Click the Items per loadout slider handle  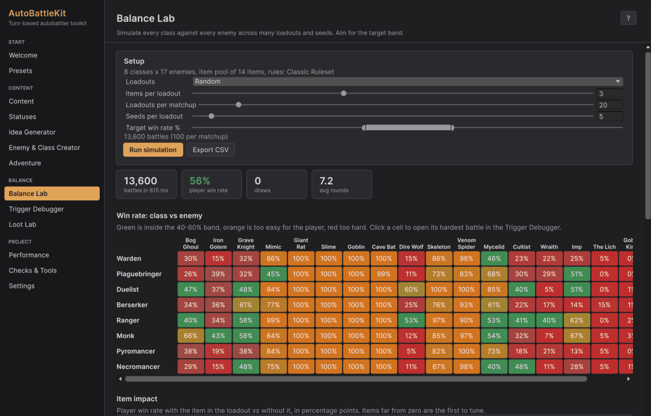(343, 93)
